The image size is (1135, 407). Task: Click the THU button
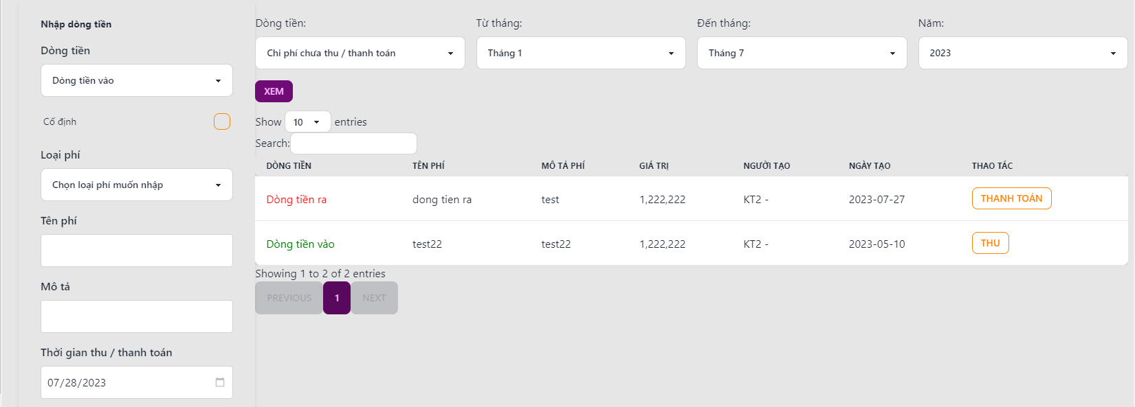tap(990, 243)
